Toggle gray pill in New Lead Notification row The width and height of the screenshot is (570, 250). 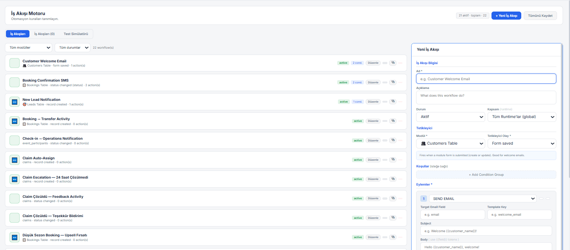pos(385,102)
